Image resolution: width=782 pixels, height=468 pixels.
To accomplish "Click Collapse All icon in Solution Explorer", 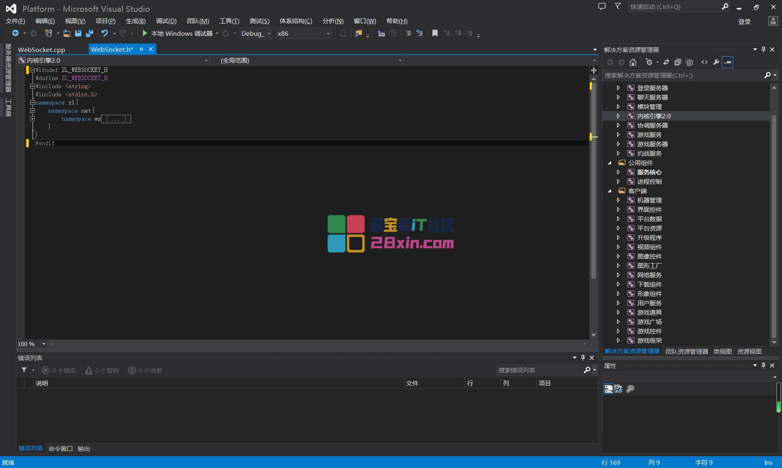I will click(678, 62).
